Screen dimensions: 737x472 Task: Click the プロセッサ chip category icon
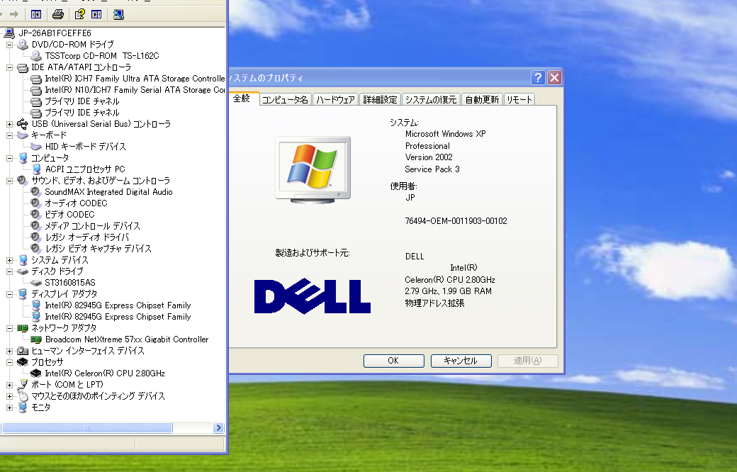pyautogui.click(x=23, y=362)
